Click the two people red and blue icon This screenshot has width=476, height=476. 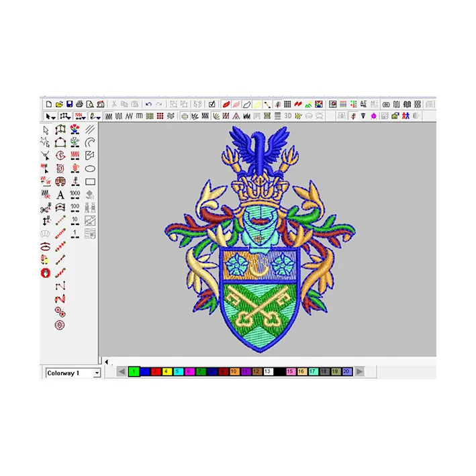406,115
